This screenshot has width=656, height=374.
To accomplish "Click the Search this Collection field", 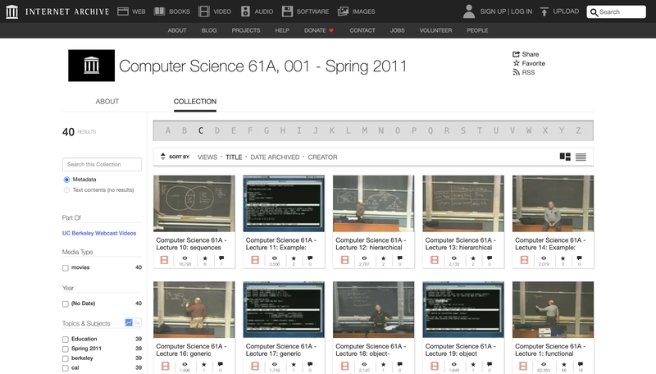I will (102, 164).
